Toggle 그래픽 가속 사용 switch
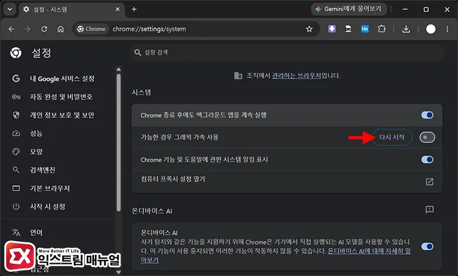Screen dimensions: 458x276 (x=427, y=137)
